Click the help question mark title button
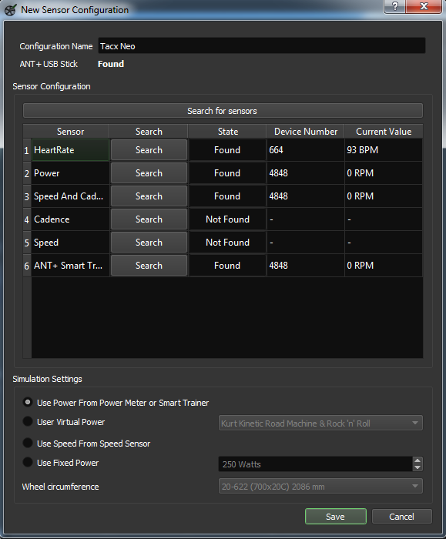 [394, 6]
